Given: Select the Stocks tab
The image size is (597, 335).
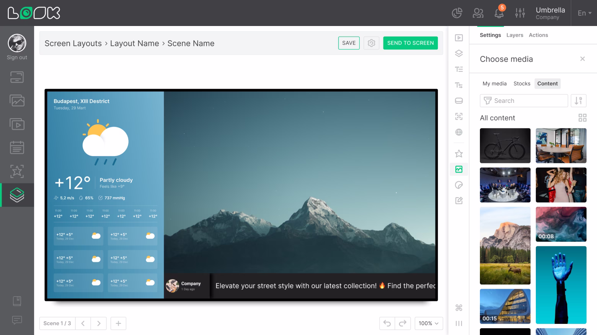Looking at the screenshot, I should tap(522, 83).
